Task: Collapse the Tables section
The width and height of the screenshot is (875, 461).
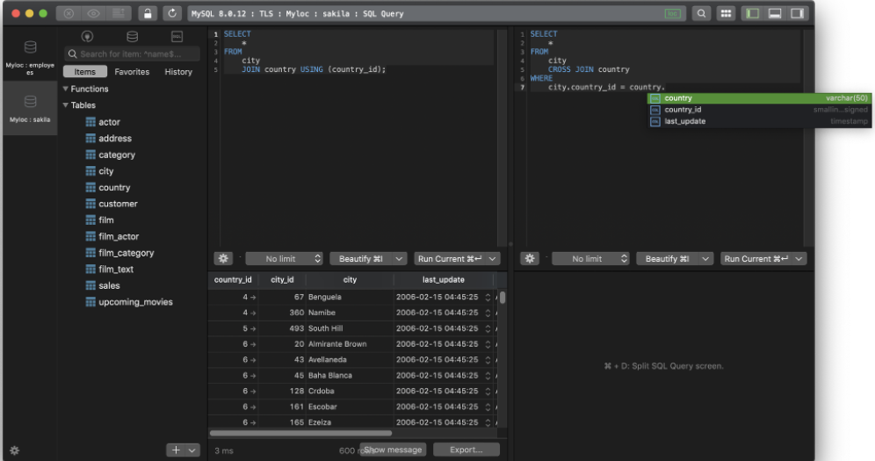Action: [x=65, y=104]
